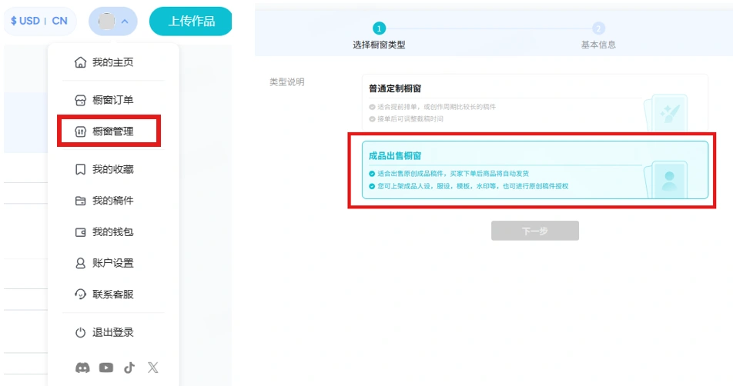Click the user avatar circle

point(106,21)
